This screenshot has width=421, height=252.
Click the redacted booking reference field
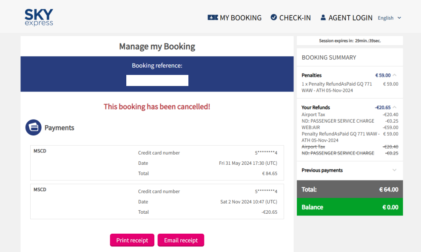(x=157, y=80)
